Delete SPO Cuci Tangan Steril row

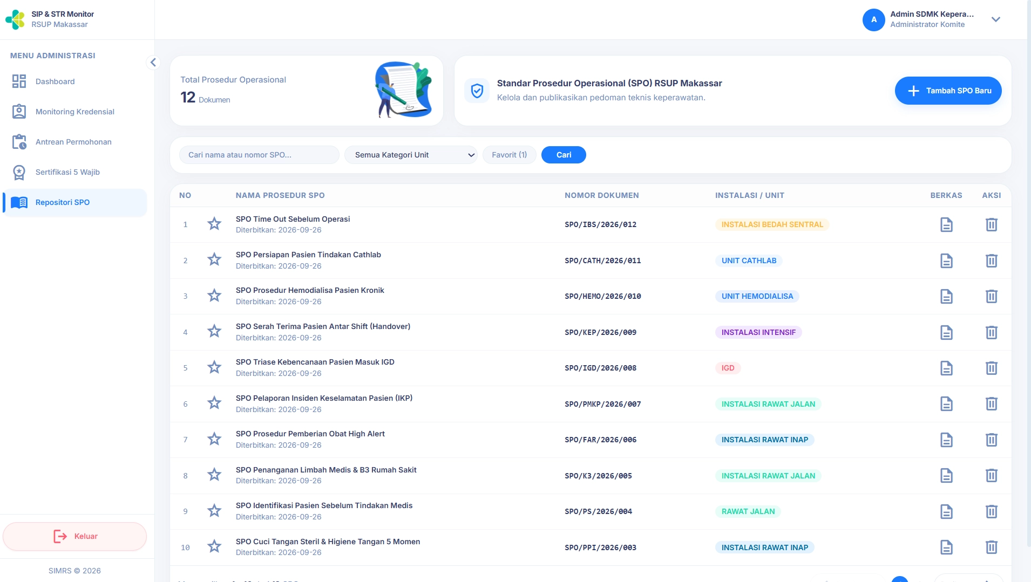click(x=992, y=547)
